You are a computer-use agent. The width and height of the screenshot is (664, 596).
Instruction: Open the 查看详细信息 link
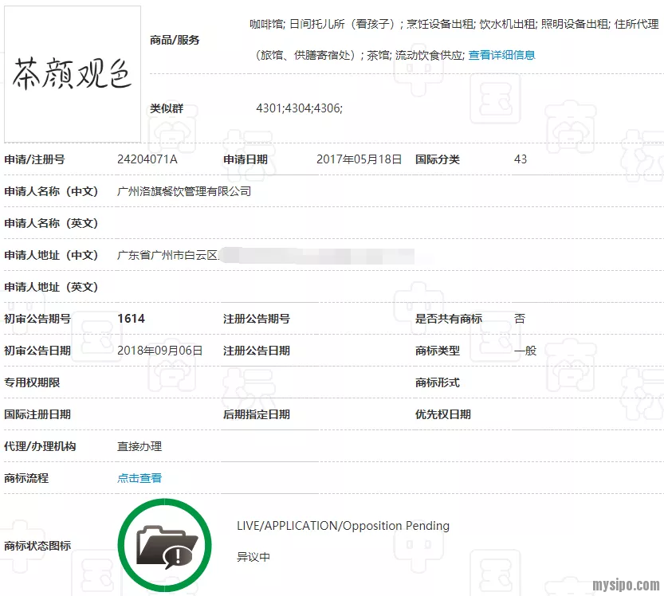click(501, 55)
